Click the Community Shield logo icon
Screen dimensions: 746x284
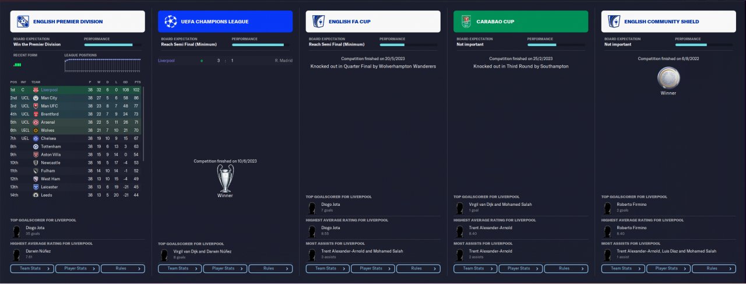(614, 22)
